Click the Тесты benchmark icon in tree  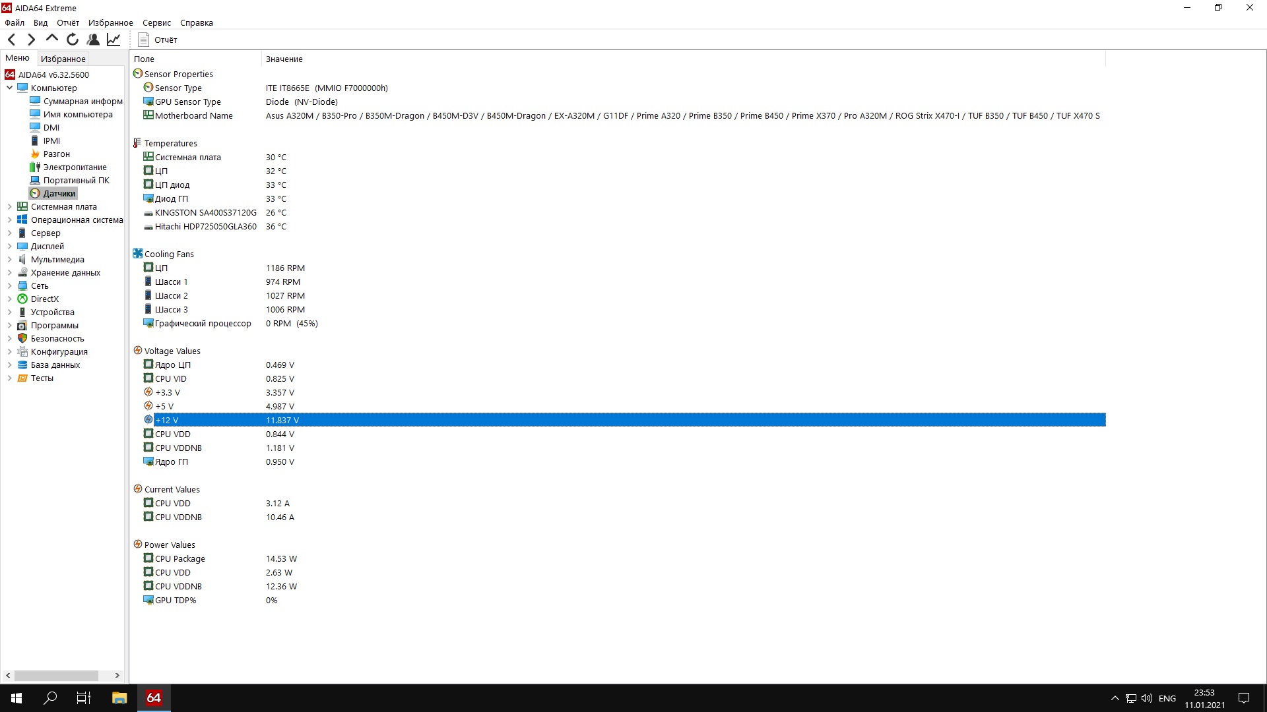click(22, 378)
